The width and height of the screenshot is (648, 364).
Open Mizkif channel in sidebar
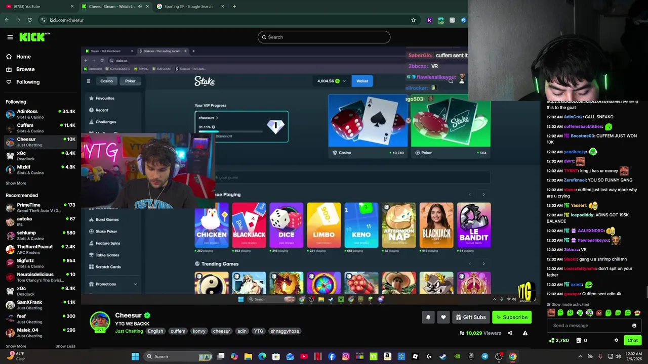[40, 170]
